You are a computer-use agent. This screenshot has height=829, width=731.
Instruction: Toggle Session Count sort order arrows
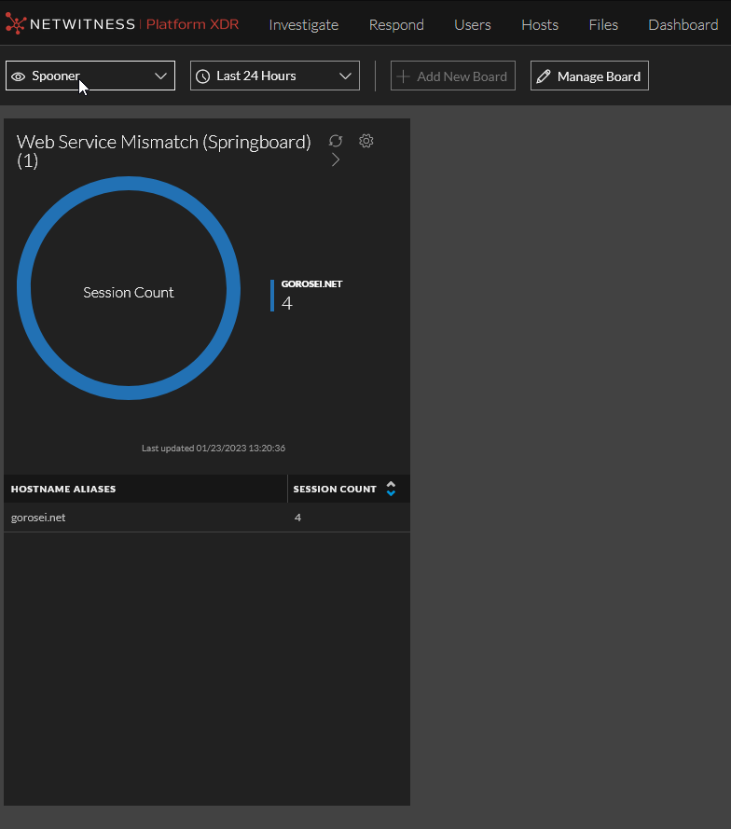[x=391, y=489]
